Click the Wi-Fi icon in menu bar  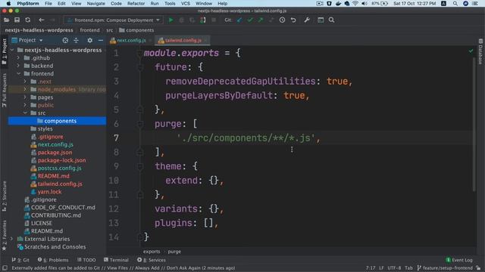(355, 3)
